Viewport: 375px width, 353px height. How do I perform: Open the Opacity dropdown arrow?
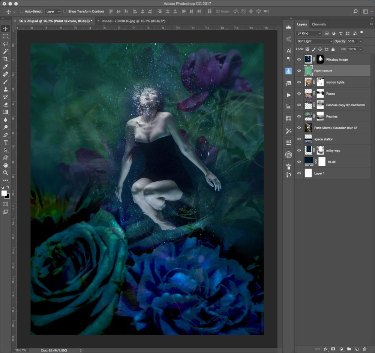click(361, 41)
